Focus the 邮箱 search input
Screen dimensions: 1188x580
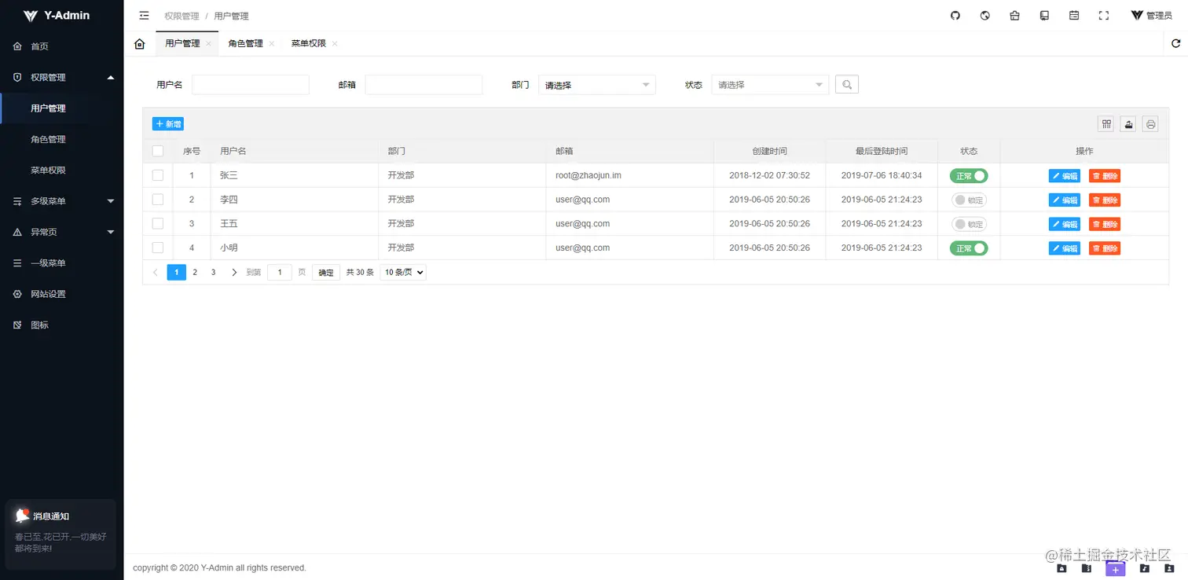coord(423,85)
